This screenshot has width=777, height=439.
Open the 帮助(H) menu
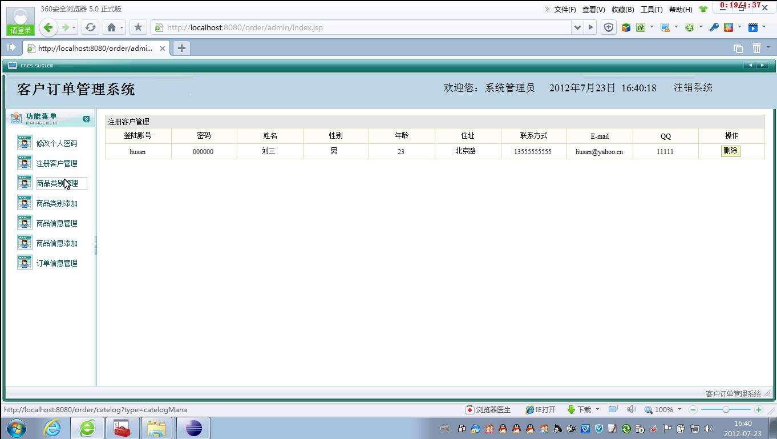click(681, 10)
